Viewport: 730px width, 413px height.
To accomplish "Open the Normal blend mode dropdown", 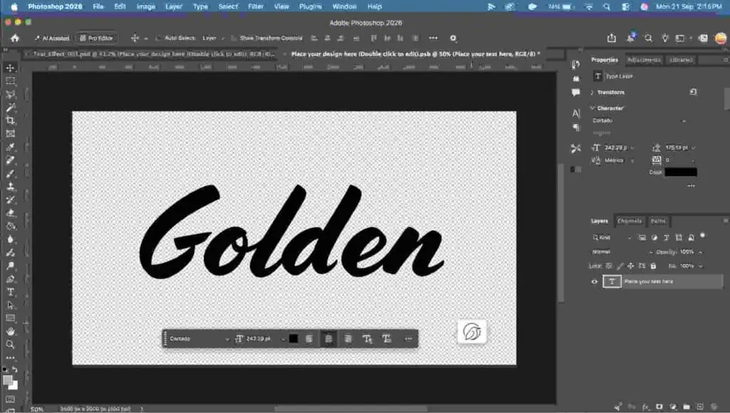I will [x=622, y=252].
